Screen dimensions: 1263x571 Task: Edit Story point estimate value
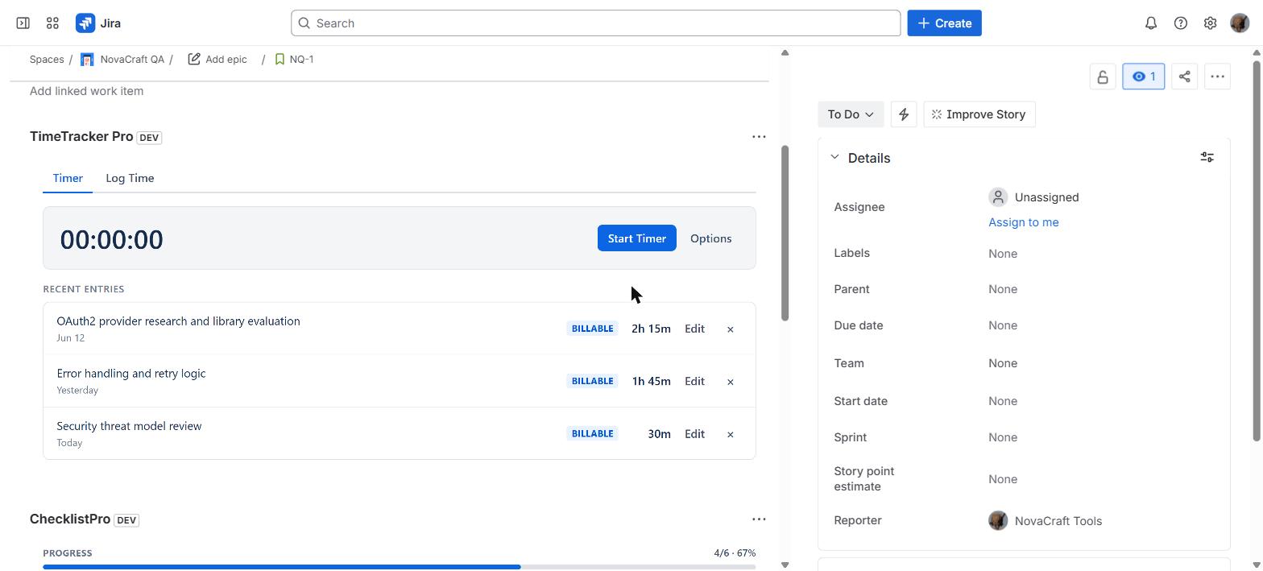tap(1003, 479)
